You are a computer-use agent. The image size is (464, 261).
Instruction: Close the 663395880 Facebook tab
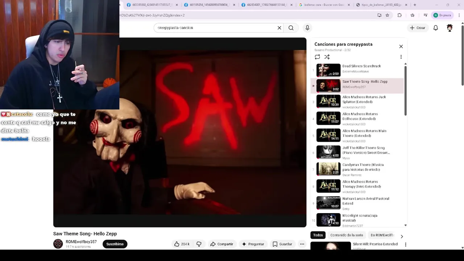click(177, 5)
